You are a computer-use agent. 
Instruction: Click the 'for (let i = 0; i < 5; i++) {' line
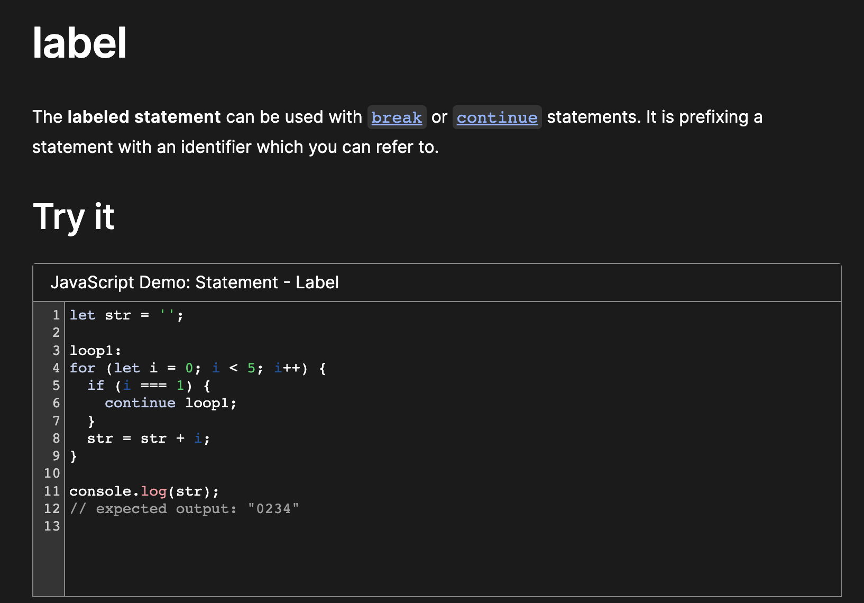click(198, 368)
